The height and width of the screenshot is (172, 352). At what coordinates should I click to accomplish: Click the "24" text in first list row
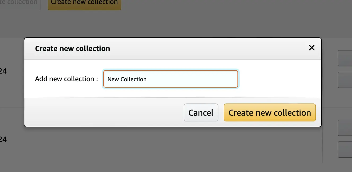[3, 71]
